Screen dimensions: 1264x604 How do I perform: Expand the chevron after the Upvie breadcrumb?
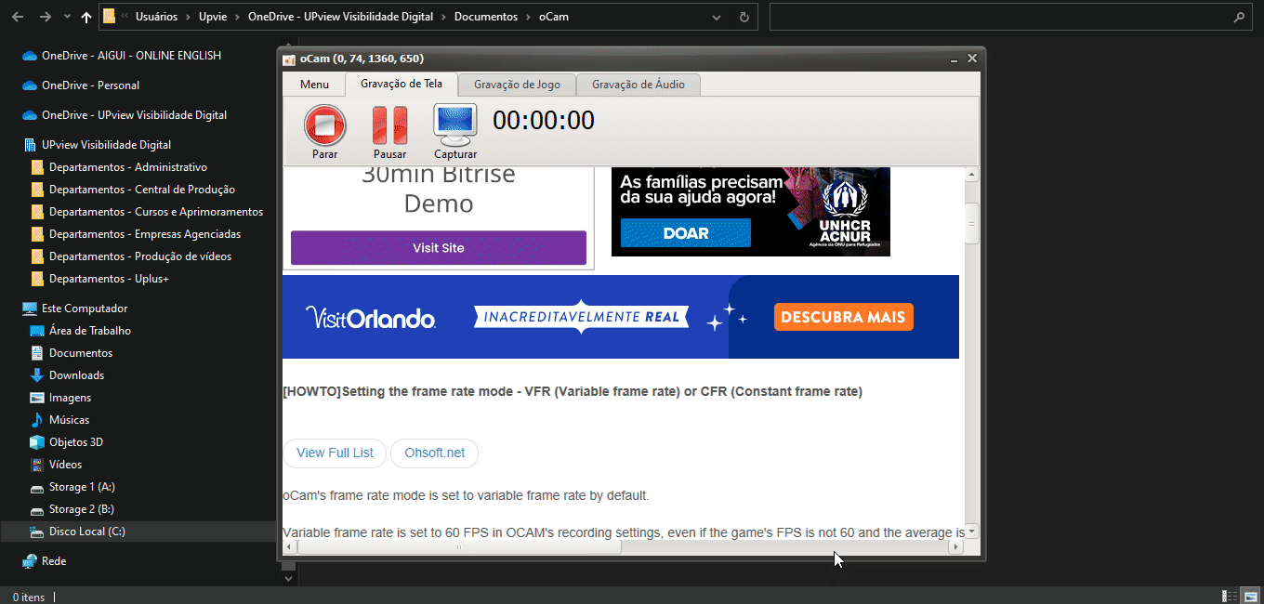(238, 17)
